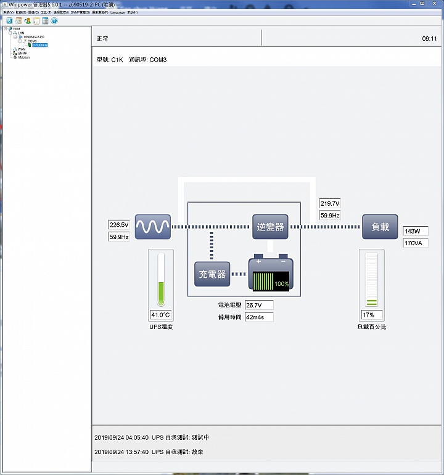Click the LAN network icon in tree
The image size is (444, 475).
click(15, 33)
